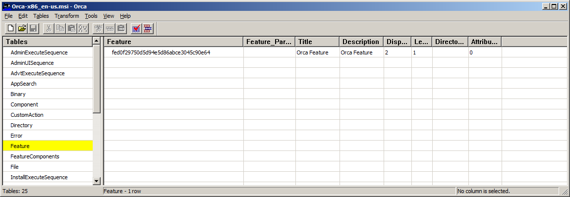Screen dimensions: 570x197
Task: Click the floppy disk Save icon
Action: (33, 29)
